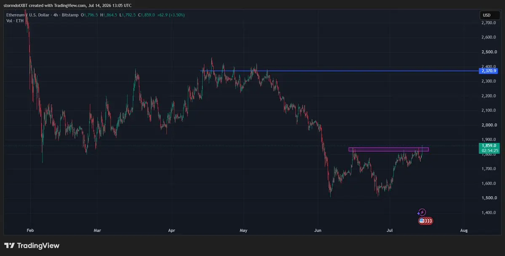The image size is (505, 256).
Task: Click the 2,000.0 price scale label
Action: pyautogui.click(x=489, y=125)
